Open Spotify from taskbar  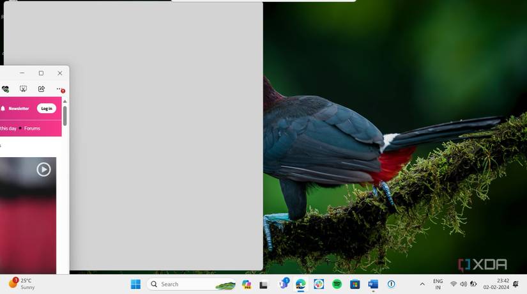(x=337, y=284)
